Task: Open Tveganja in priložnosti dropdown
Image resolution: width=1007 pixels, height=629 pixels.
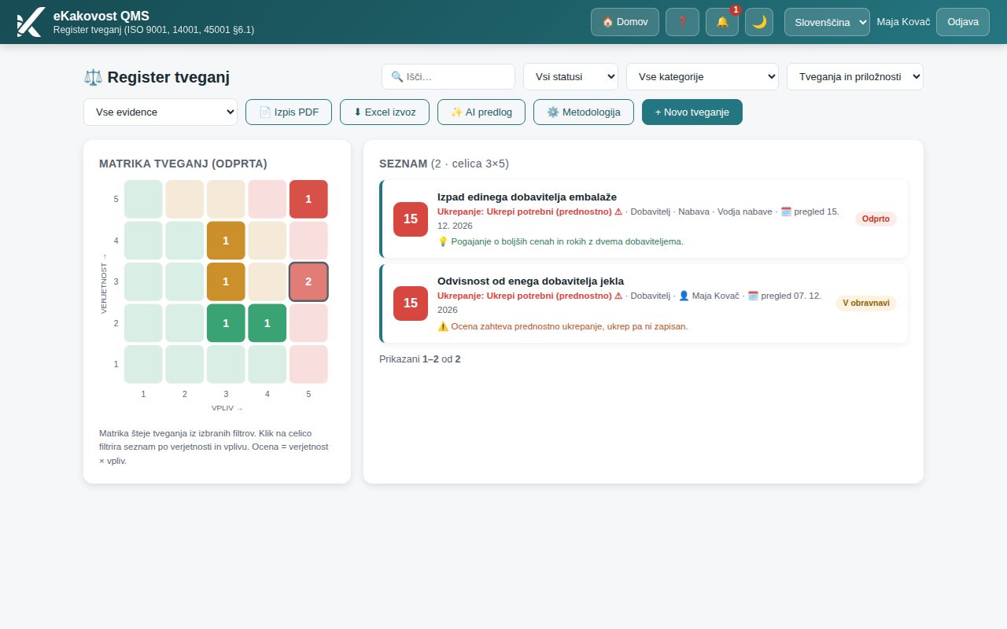Action: (855, 77)
